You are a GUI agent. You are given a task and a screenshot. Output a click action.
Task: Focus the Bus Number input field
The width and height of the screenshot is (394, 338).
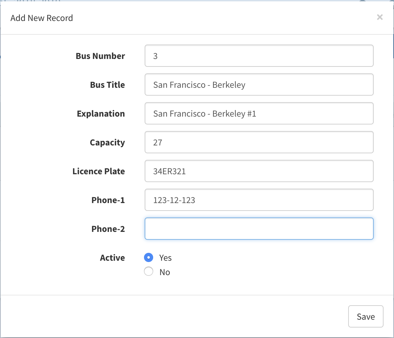pyautogui.click(x=259, y=56)
